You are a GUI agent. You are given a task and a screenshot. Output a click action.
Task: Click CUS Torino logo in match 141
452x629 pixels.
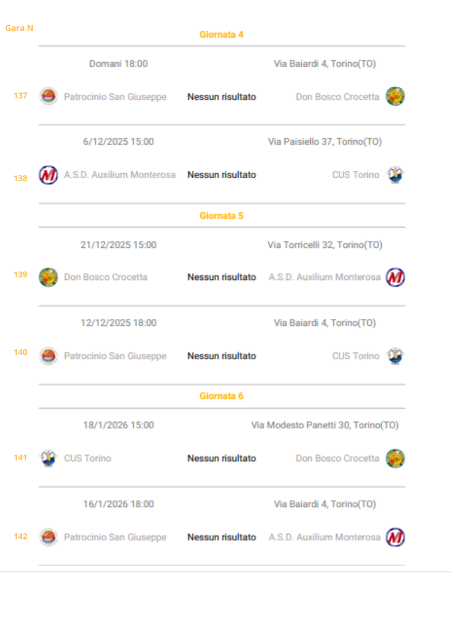coord(48,459)
